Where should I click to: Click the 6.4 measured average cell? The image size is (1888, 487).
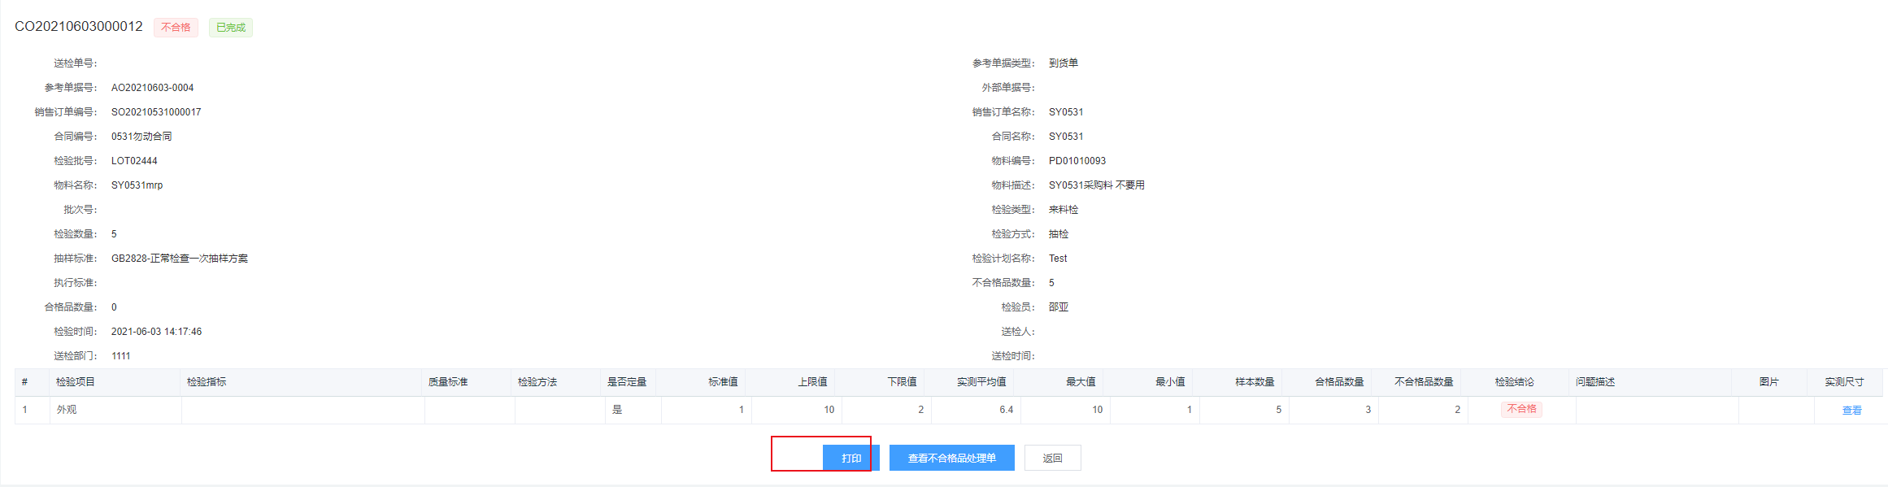tap(1006, 410)
